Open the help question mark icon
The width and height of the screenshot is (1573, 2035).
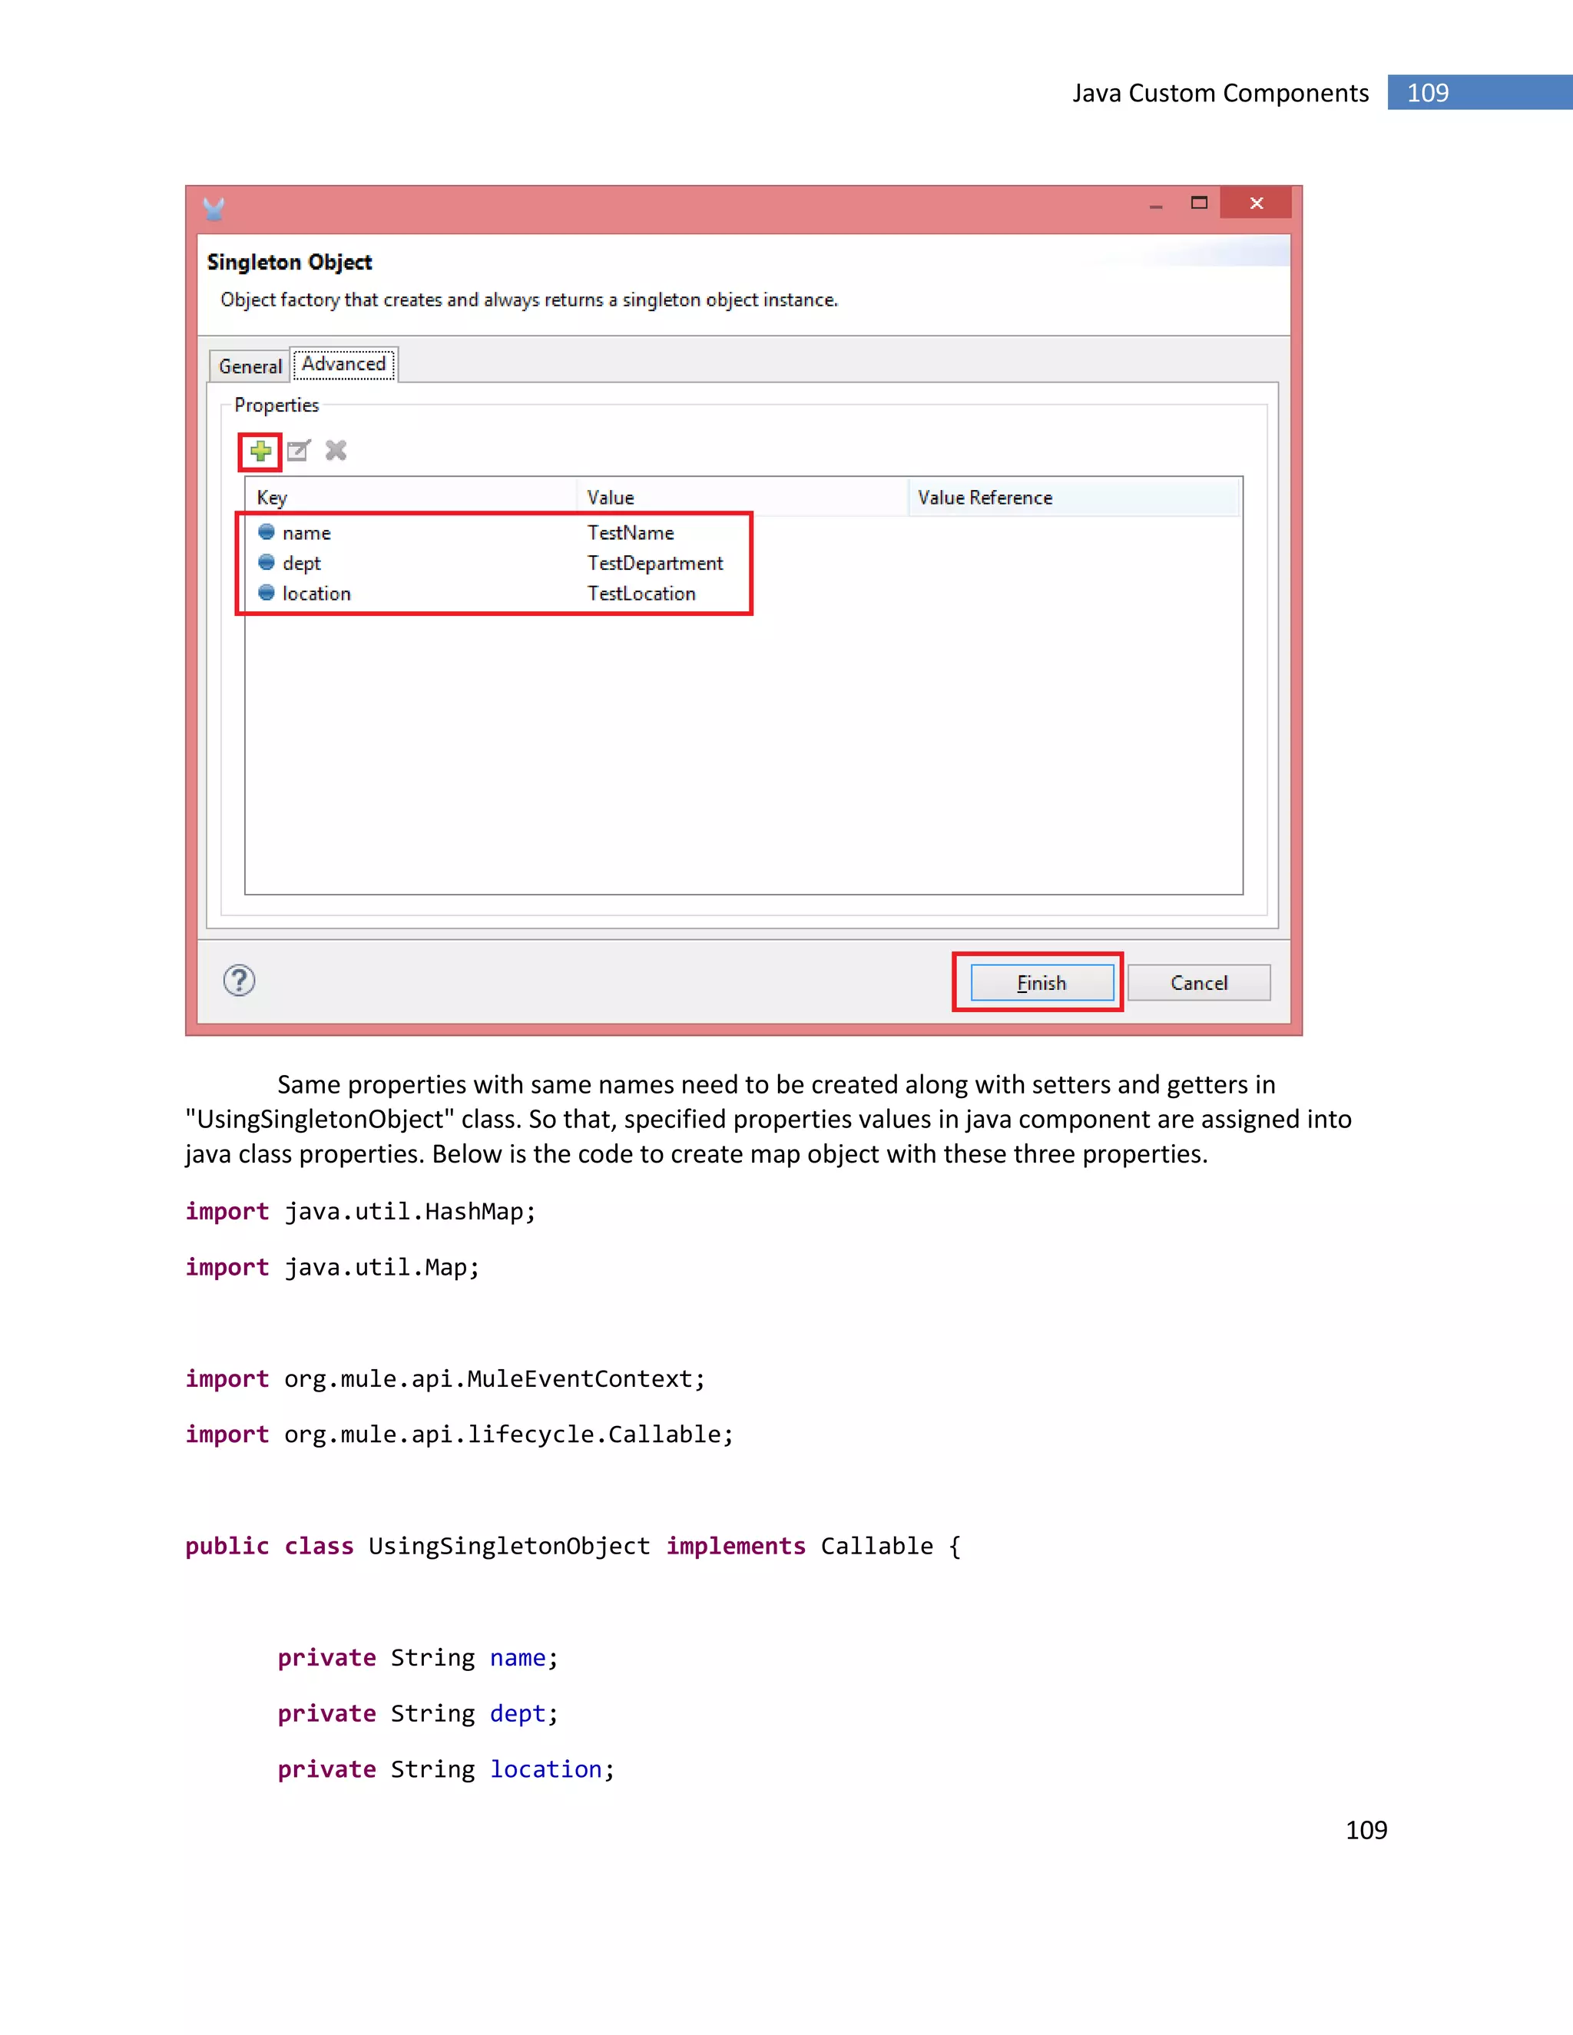click(240, 980)
